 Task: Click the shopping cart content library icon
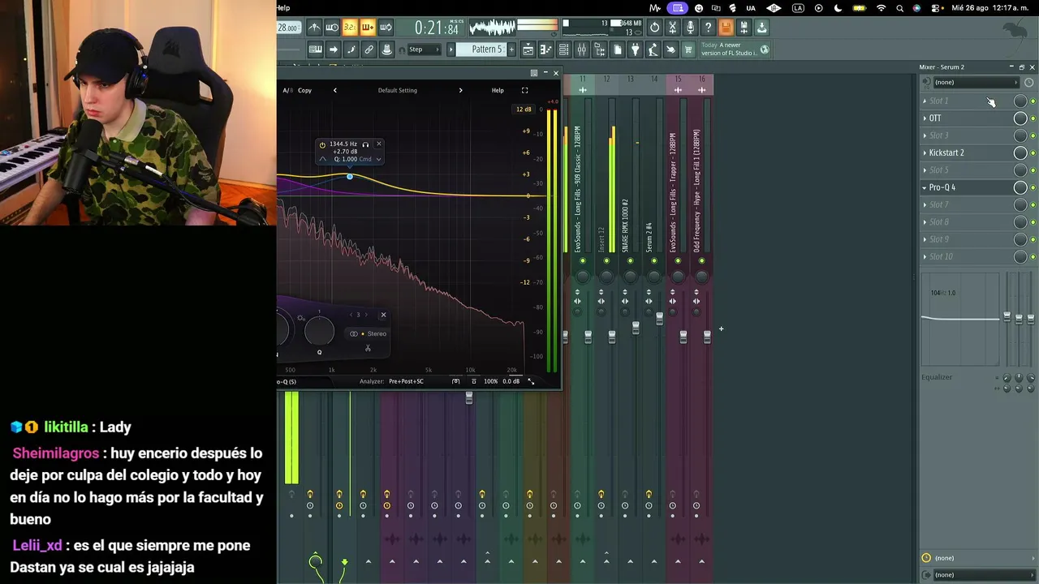coord(688,49)
